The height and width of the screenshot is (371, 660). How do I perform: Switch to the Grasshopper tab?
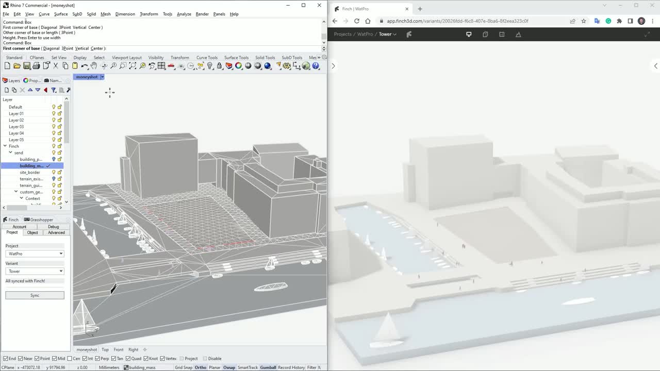click(x=38, y=219)
